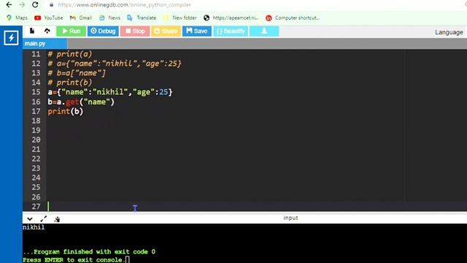Open the Translate bookmark
The width and height of the screenshot is (467, 263).
point(142,18)
